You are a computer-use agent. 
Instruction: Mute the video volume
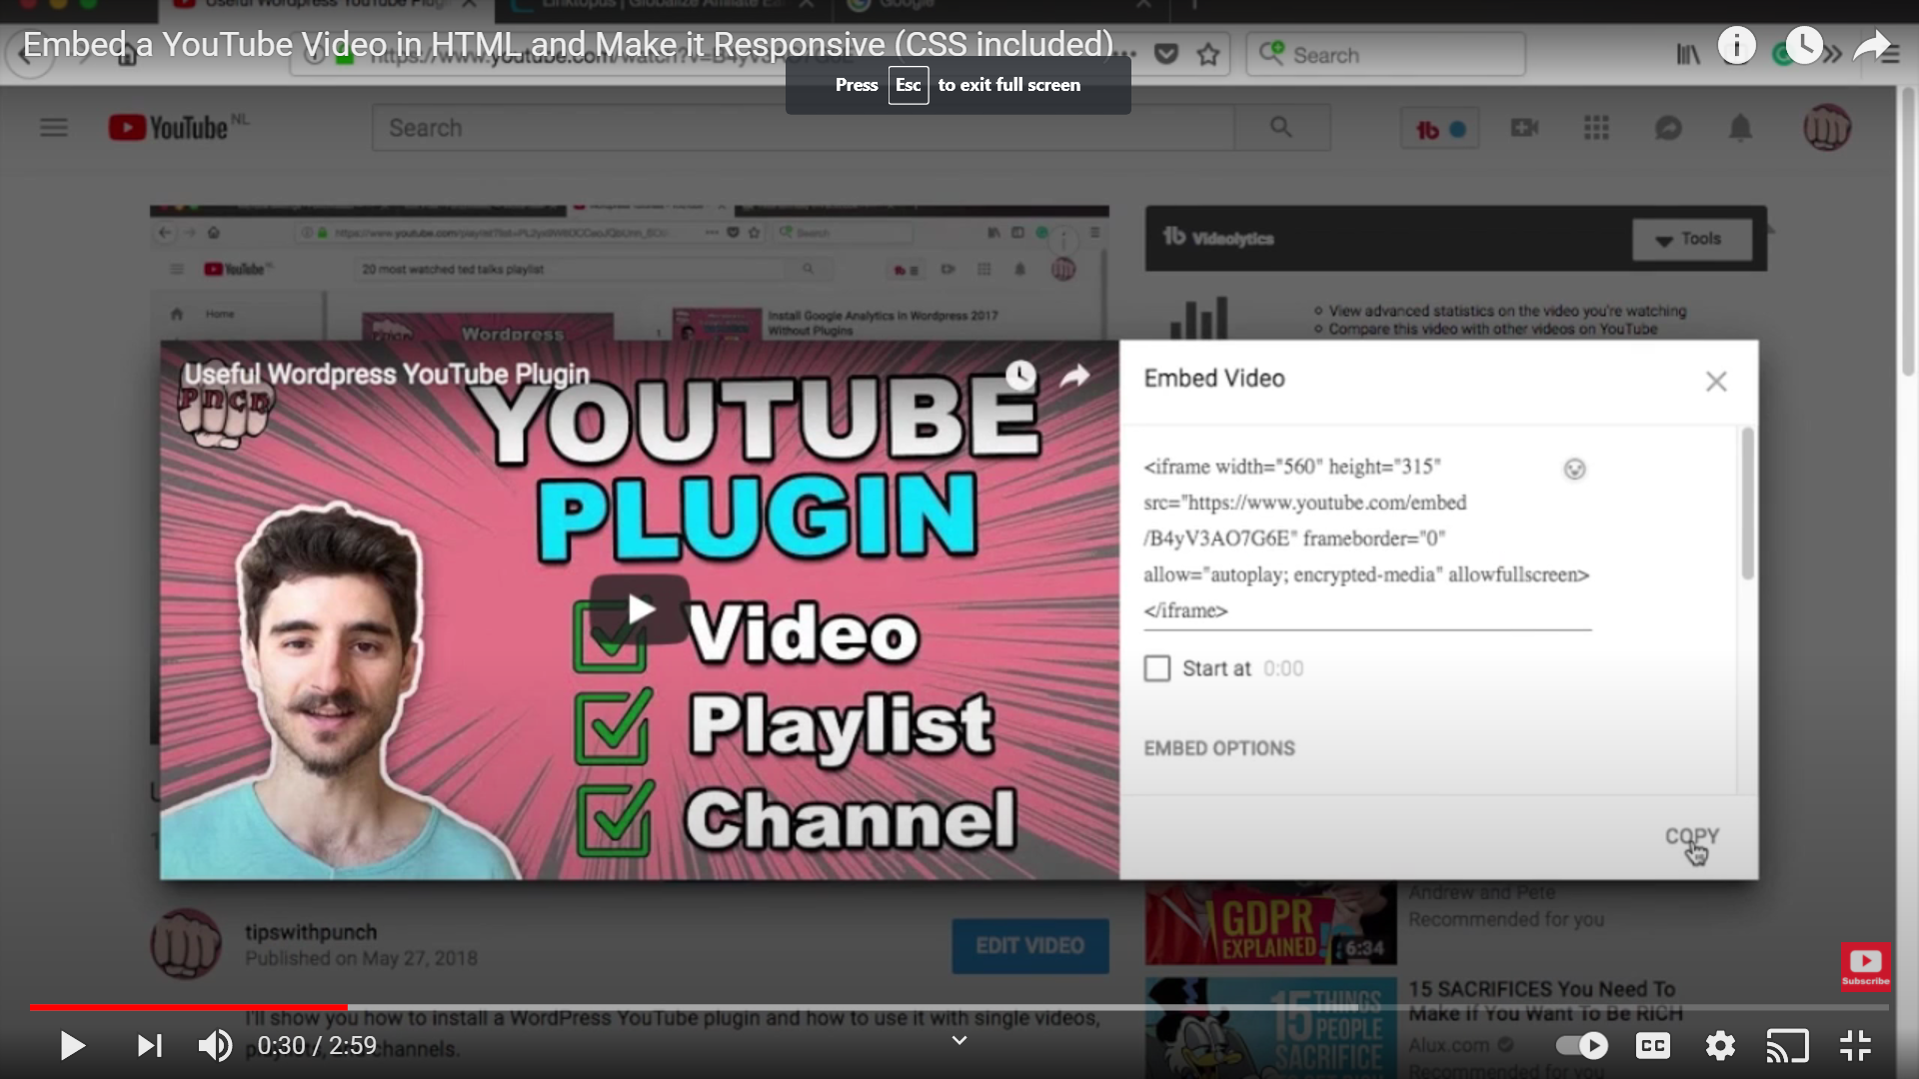(x=215, y=1046)
